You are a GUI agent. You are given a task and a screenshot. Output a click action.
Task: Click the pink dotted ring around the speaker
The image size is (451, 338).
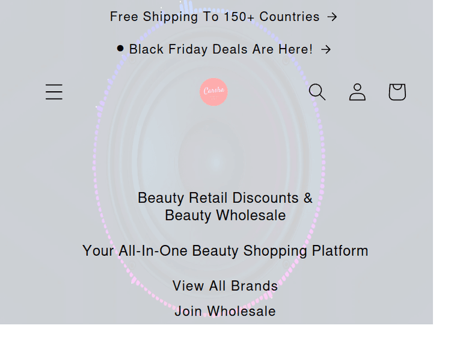point(95,161)
